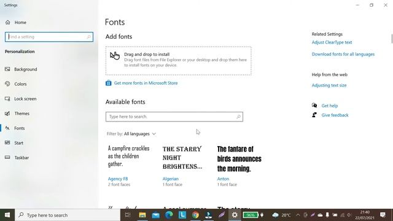
Task: Open the Themes settings page
Action: click(x=22, y=114)
